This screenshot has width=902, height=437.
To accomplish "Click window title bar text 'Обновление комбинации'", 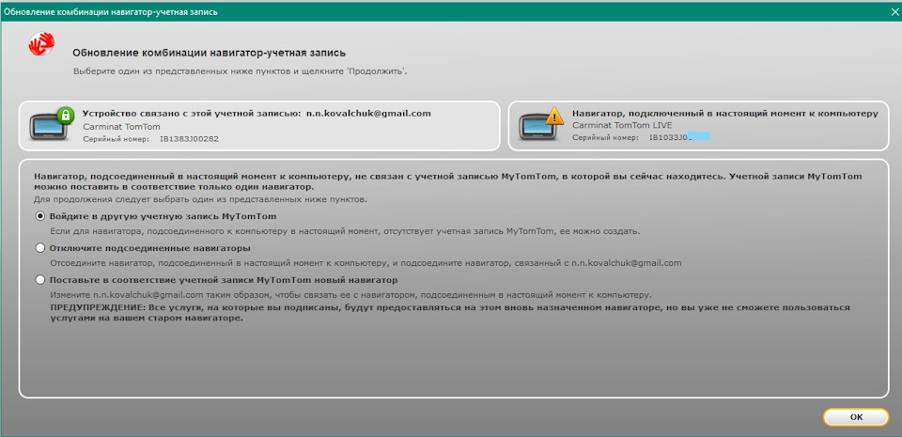I will point(111,11).
